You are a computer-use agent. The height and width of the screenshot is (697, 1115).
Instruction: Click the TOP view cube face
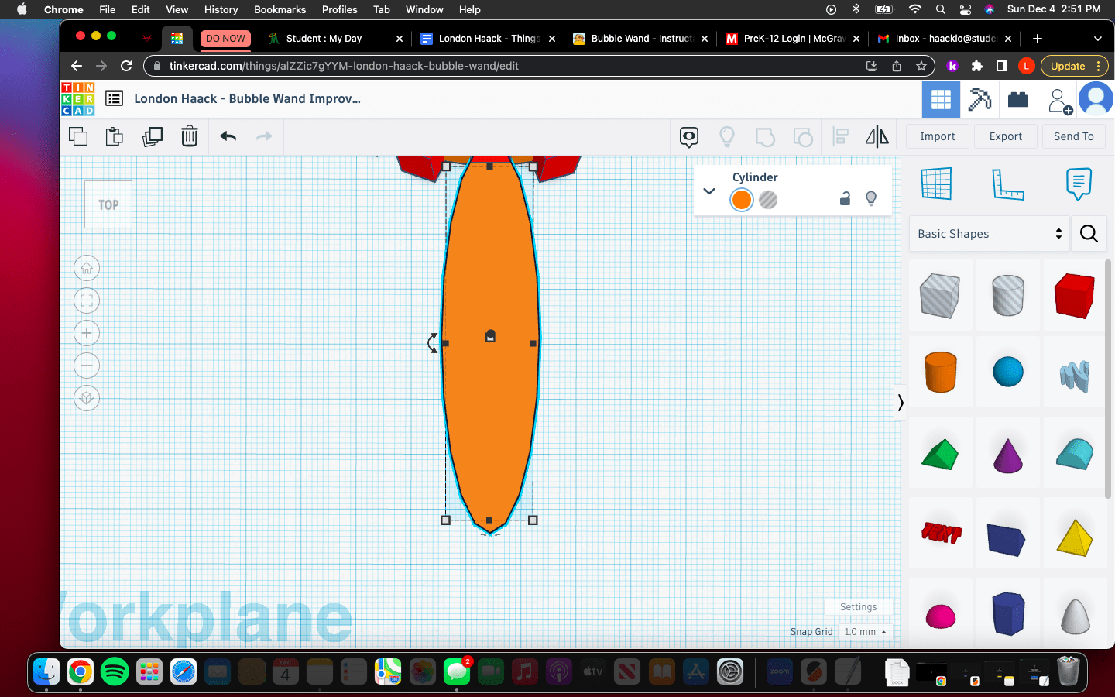[108, 204]
